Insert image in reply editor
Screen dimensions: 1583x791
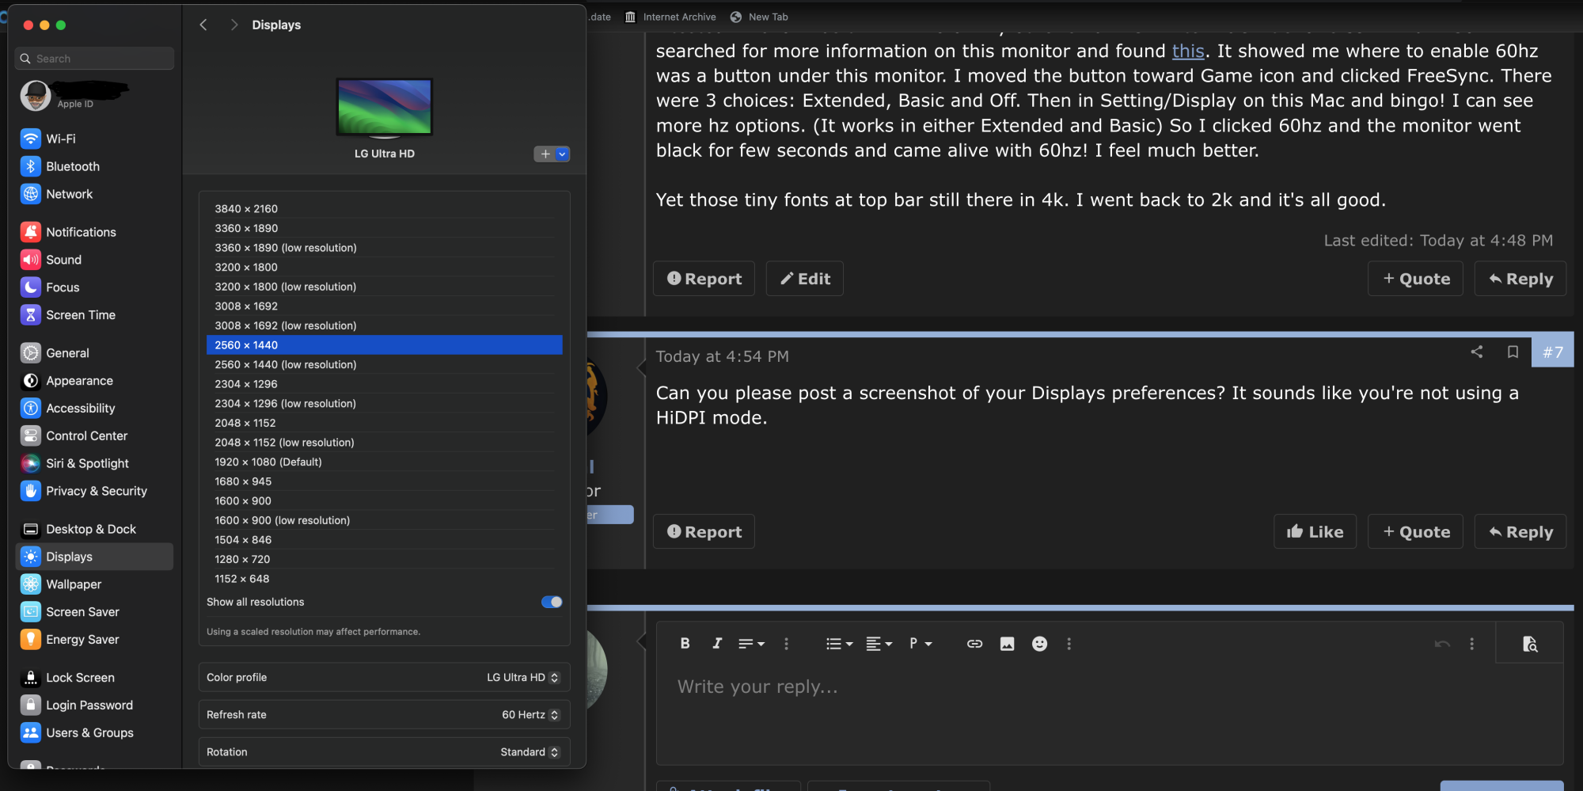click(x=1007, y=644)
